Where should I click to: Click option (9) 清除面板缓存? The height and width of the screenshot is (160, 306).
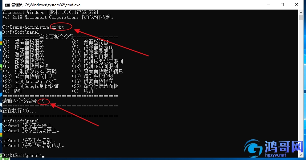coord(92,47)
